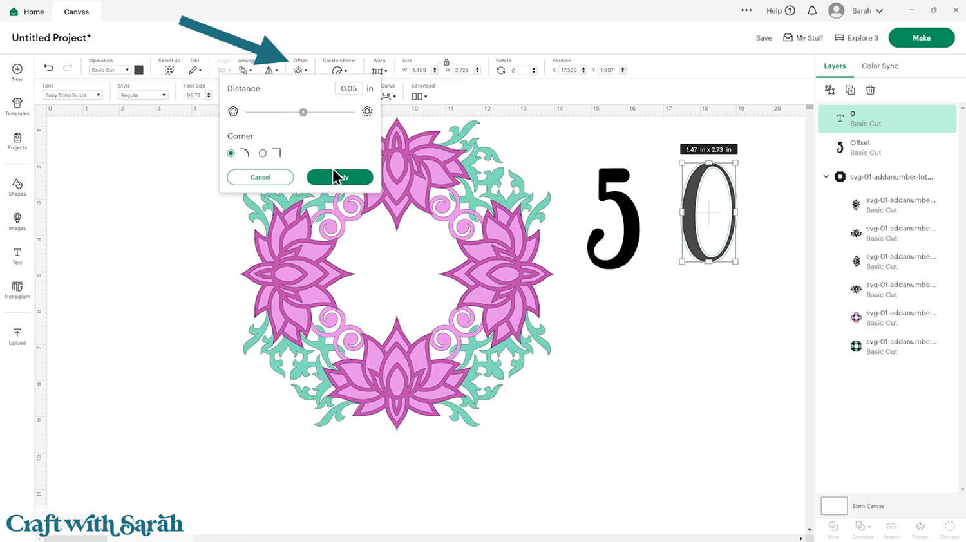Open the Create Sticker dropdown
Image resolution: width=966 pixels, height=542 pixels.
click(339, 70)
